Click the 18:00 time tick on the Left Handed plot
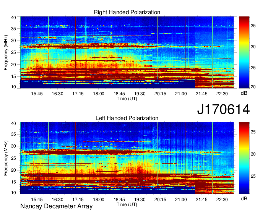Image resolution: width=260 pixels, height=211 pixels. (x=99, y=200)
